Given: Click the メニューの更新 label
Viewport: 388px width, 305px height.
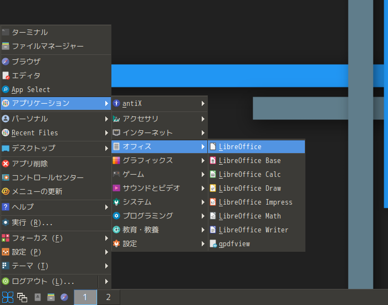Looking at the screenshot, I should click(x=37, y=191).
